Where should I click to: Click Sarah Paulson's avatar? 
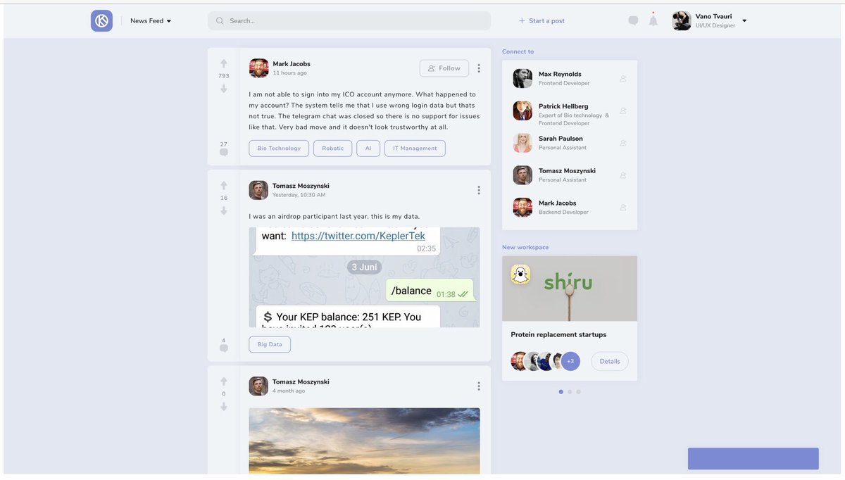522,143
